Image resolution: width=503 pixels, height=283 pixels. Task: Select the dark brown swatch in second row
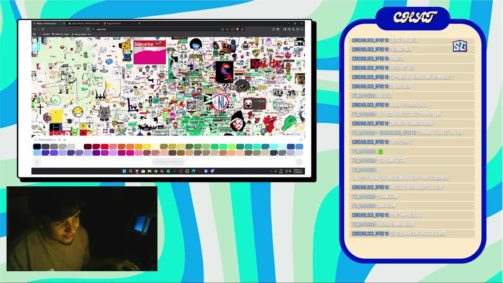(172, 153)
